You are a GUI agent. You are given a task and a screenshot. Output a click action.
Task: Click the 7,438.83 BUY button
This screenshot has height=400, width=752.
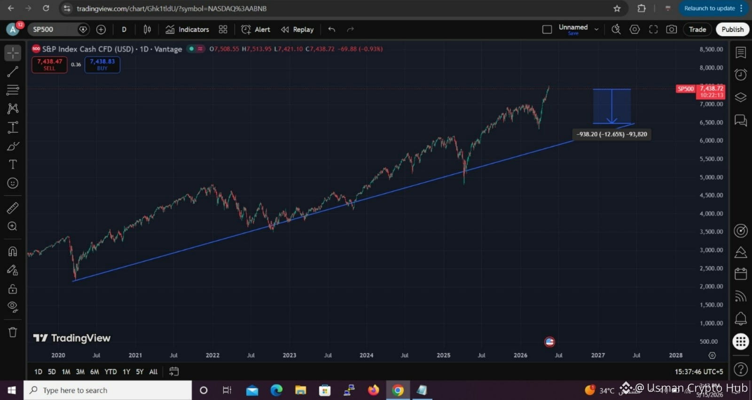(x=102, y=64)
